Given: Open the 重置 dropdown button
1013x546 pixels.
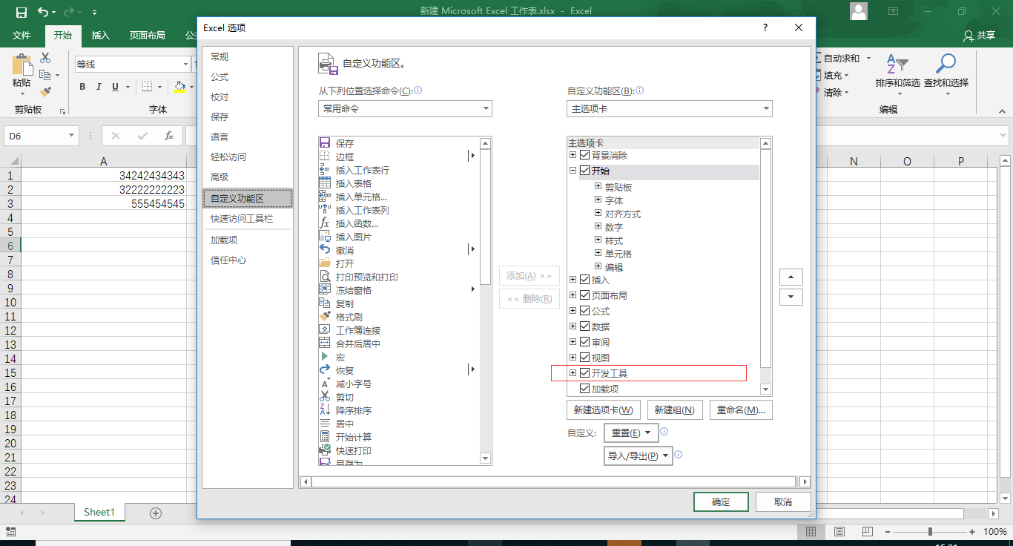Looking at the screenshot, I should (630, 433).
